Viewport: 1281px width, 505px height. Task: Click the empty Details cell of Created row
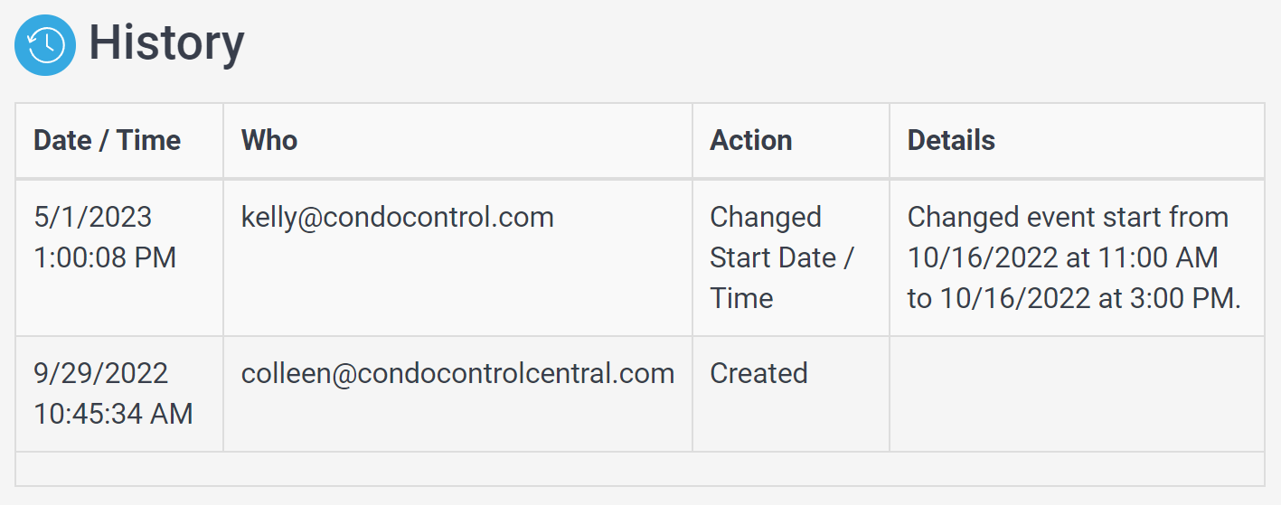[x=1077, y=394]
